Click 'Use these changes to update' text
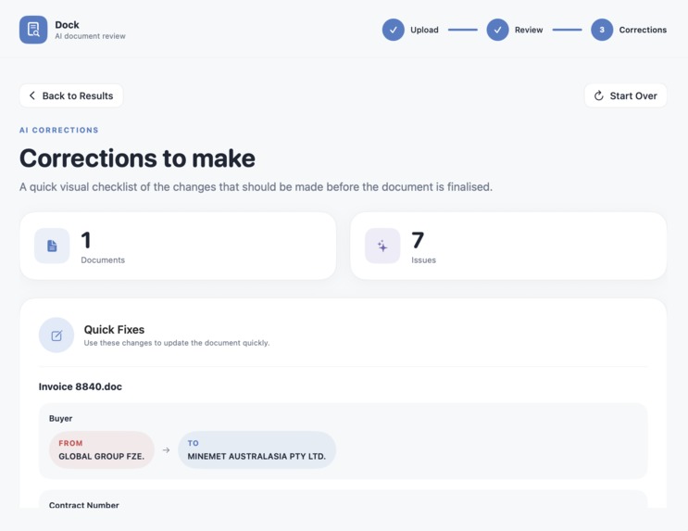688x531 pixels. (x=176, y=343)
